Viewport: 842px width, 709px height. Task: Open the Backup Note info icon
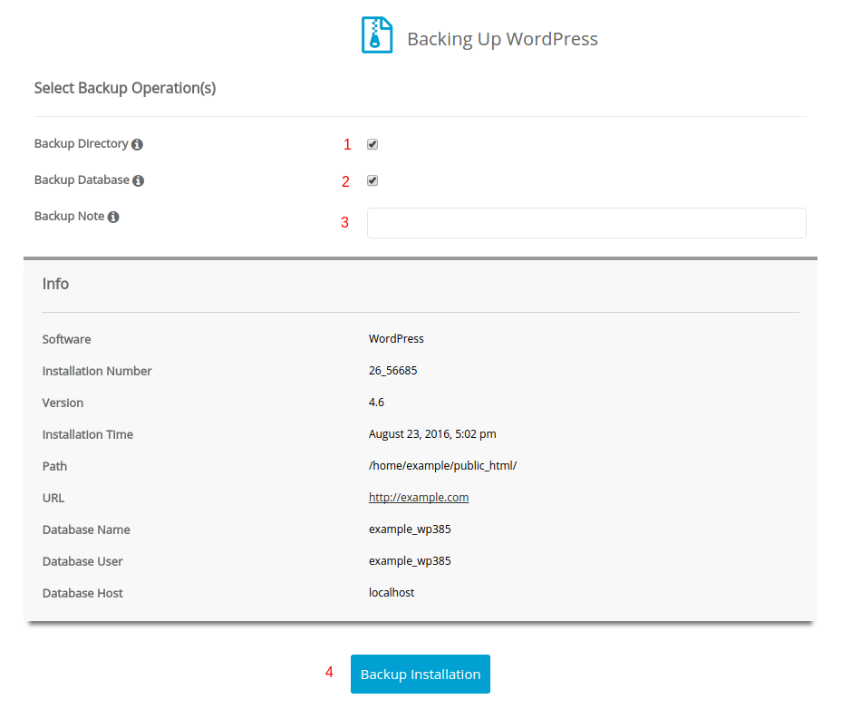[113, 217]
